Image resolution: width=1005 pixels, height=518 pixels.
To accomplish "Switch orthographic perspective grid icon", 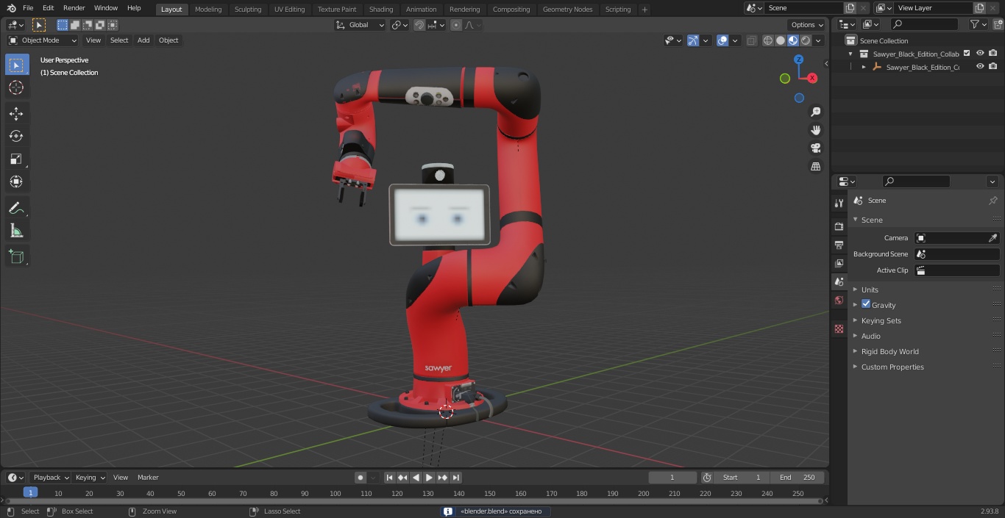I will [x=815, y=167].
